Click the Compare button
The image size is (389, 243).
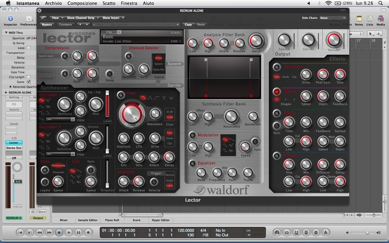coord(65,25)
